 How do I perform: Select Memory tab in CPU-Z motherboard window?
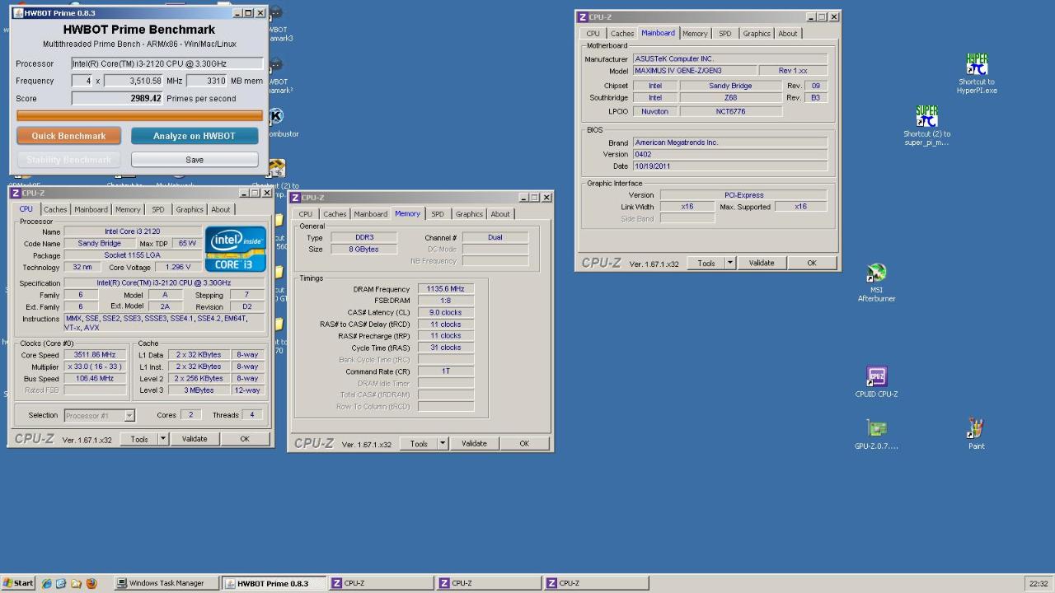pyautogui.click(x=695, y=34)
